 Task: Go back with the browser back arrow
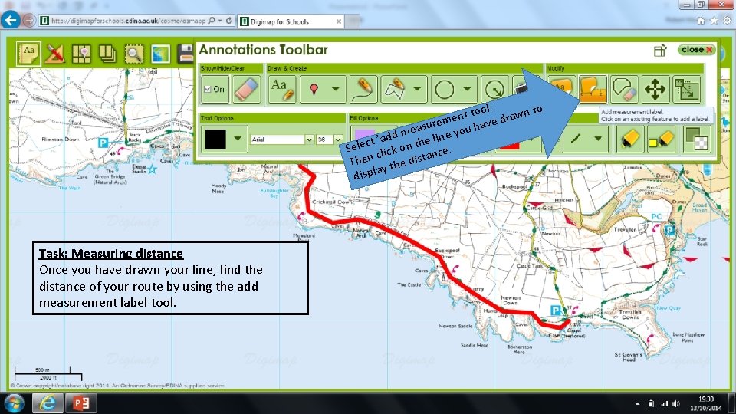coord(10,21)
